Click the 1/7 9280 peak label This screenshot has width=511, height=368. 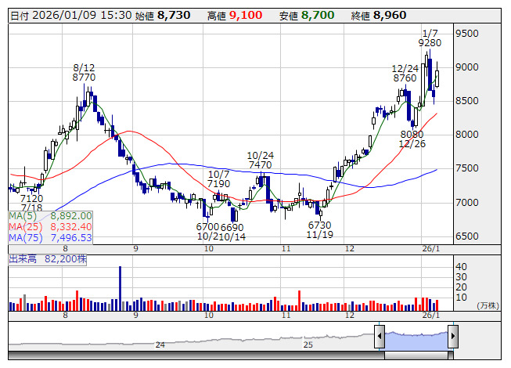pyautogui.click(x=430, y=38)
